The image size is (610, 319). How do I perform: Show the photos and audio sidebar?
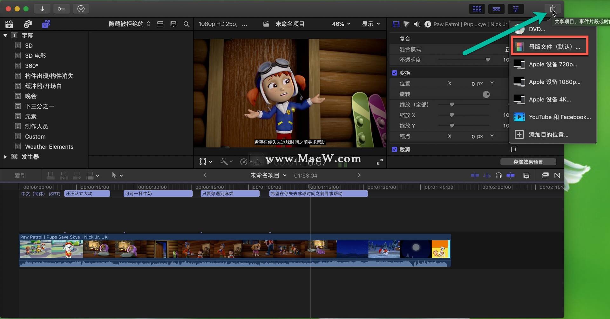[28, 24]
